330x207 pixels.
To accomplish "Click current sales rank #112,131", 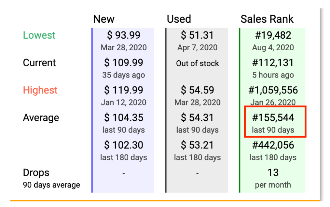I will [x=273, y=63].
